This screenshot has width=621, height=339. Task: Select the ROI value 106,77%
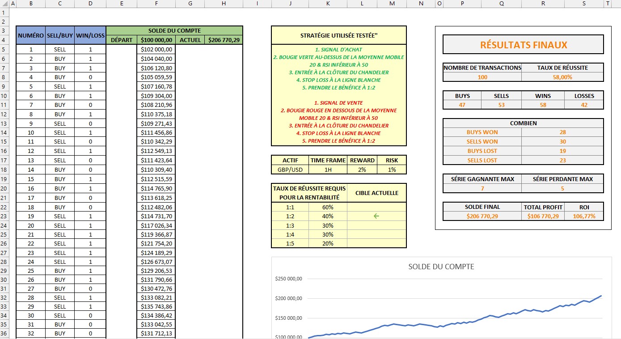tap(584, 216)
